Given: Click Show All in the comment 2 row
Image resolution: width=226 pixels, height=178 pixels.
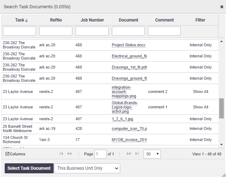Looking at the screenshot, I should 201,92.
